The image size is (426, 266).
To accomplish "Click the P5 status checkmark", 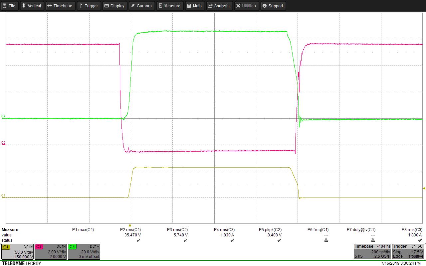I will (279, 240).
